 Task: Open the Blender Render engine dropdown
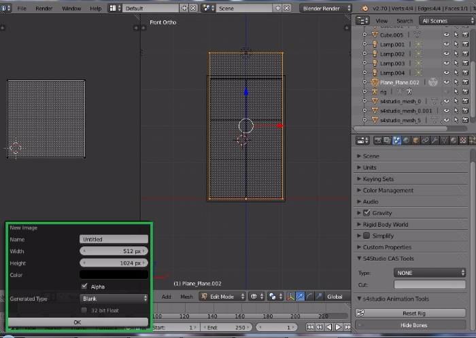click(x=325, y=8)
